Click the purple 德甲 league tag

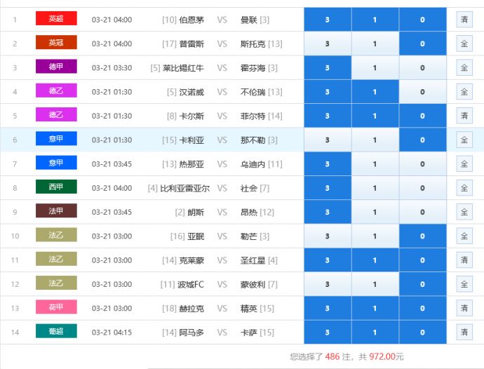56,67
